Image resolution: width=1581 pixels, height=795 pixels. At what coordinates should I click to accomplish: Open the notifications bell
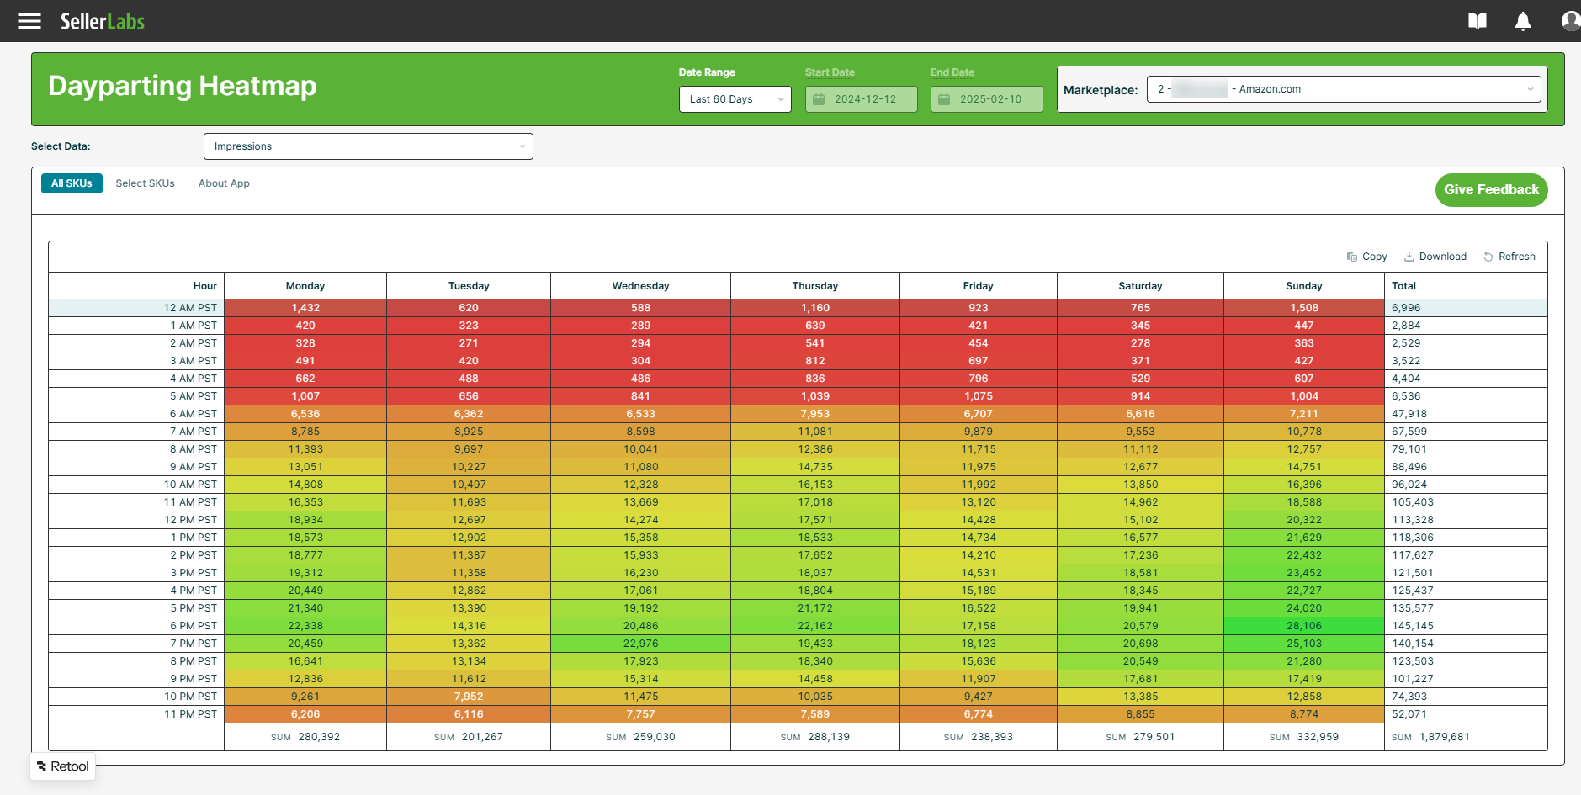pos(1523,21)
